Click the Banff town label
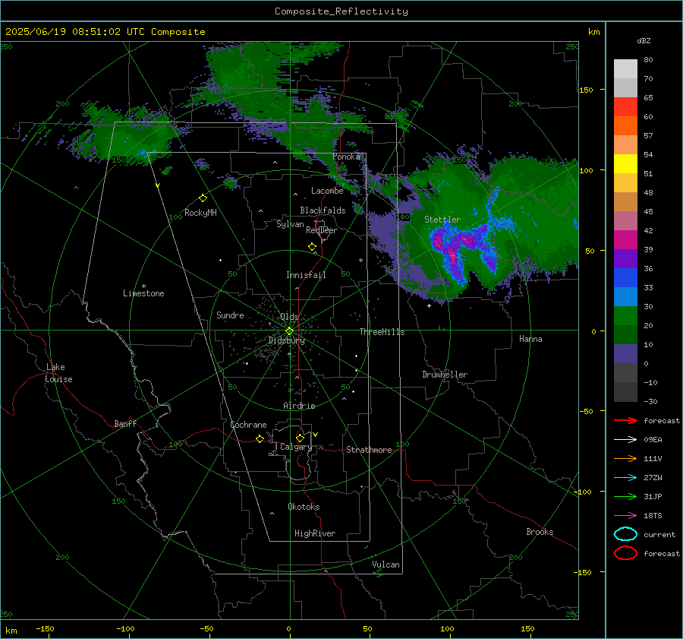 125,424
